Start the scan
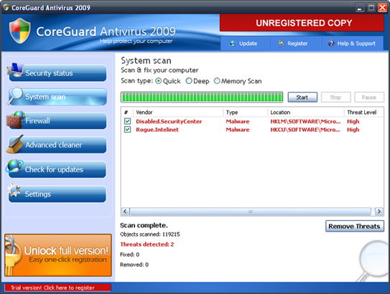This screenshot has height=294, width=390. 302,98
